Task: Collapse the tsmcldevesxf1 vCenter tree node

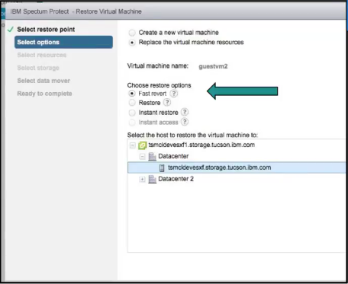Action: (x=133, y=145)
